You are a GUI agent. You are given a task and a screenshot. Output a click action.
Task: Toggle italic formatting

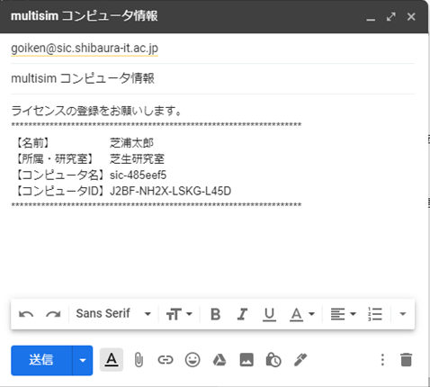[242, 314]
